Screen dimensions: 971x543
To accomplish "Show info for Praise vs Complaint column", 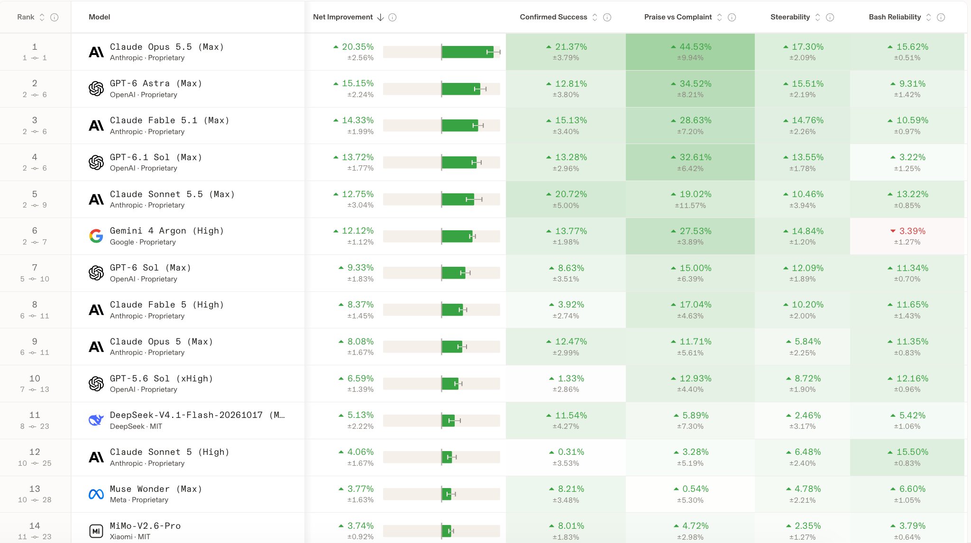I will pos(732,17).
